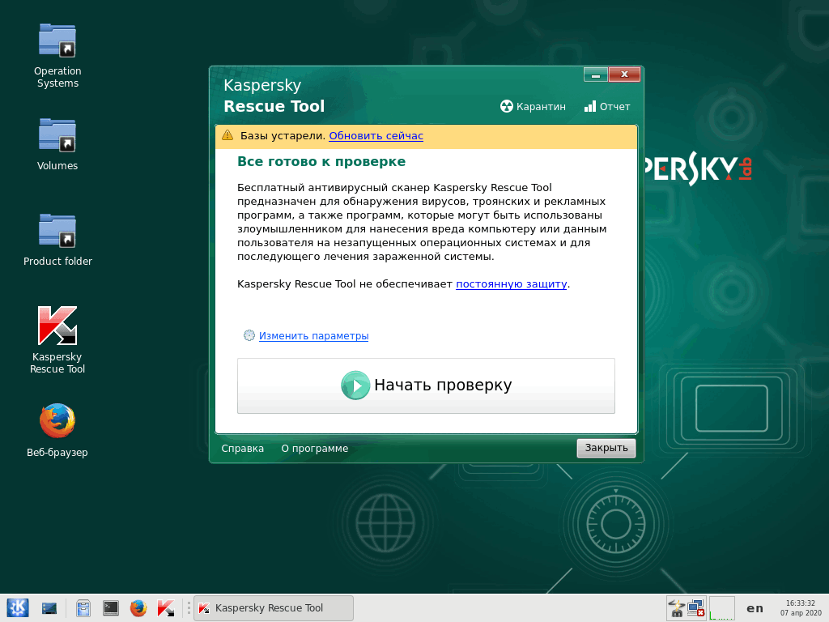Open the file manager from the taskbar

[83, 608]
